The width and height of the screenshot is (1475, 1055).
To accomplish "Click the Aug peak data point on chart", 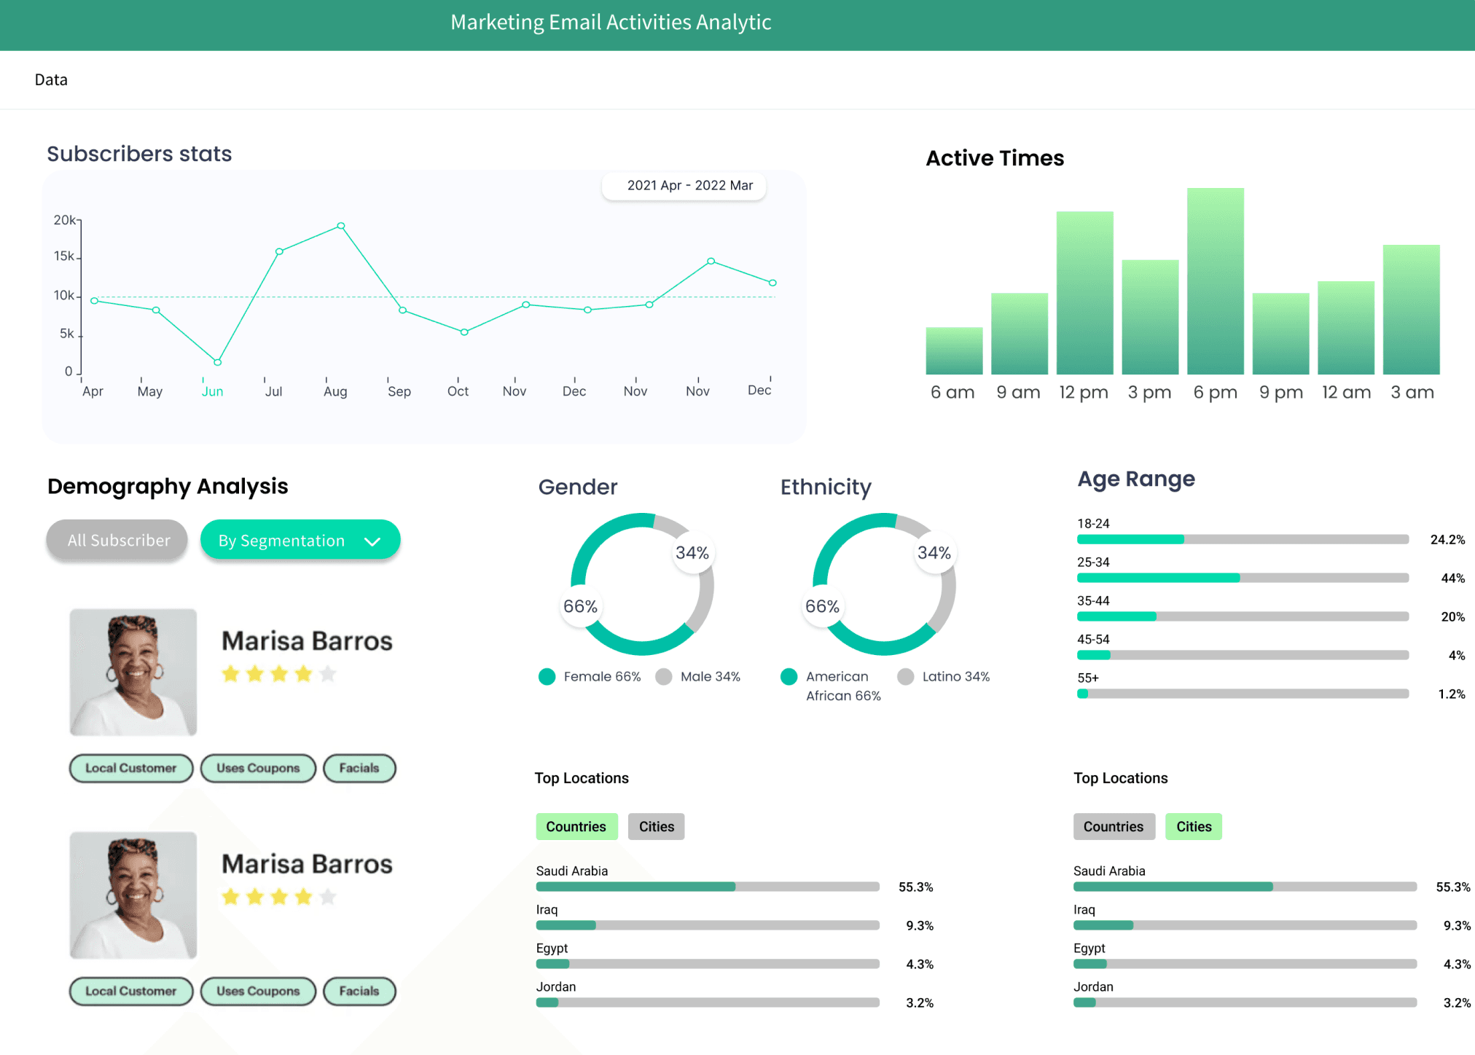I will 341,226.
